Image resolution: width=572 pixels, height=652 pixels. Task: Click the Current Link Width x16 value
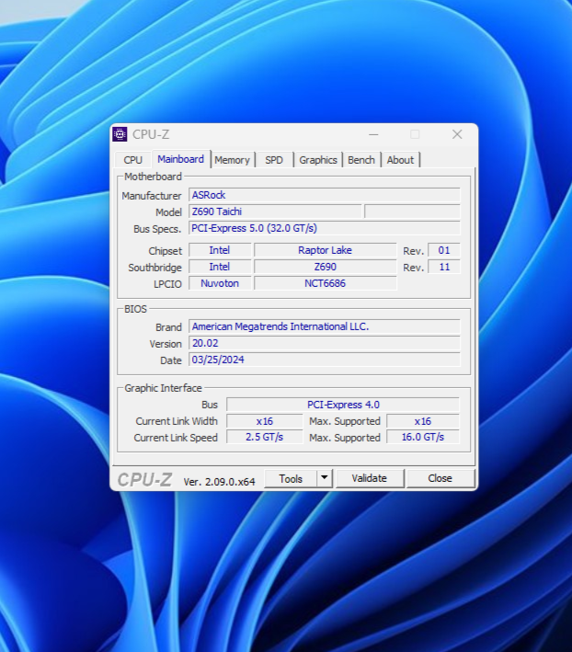click(264, 421)
